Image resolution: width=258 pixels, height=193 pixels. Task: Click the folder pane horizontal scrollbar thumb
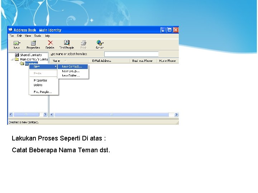tap(26, 114)
